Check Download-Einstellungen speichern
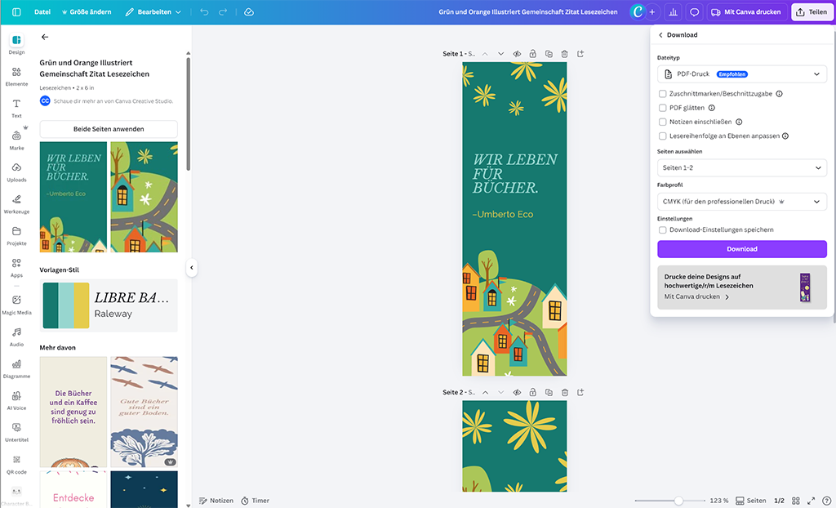This screenshot has height=508, width=836. point(662,230)
